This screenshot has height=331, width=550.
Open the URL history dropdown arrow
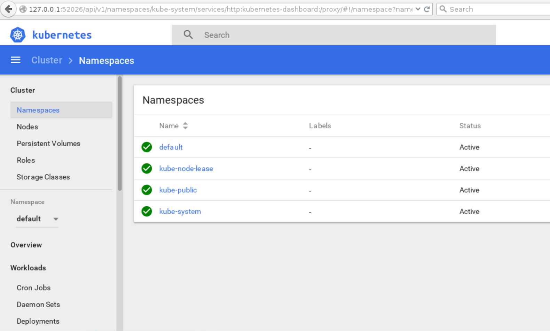click(x=418, y=9)
